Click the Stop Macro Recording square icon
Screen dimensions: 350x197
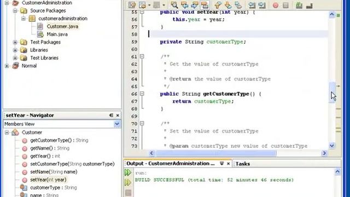(285, 5)
